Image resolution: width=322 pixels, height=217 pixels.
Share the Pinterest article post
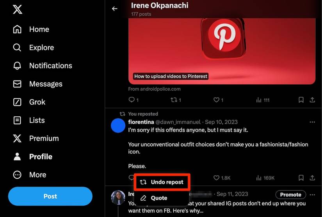[312, 100]
